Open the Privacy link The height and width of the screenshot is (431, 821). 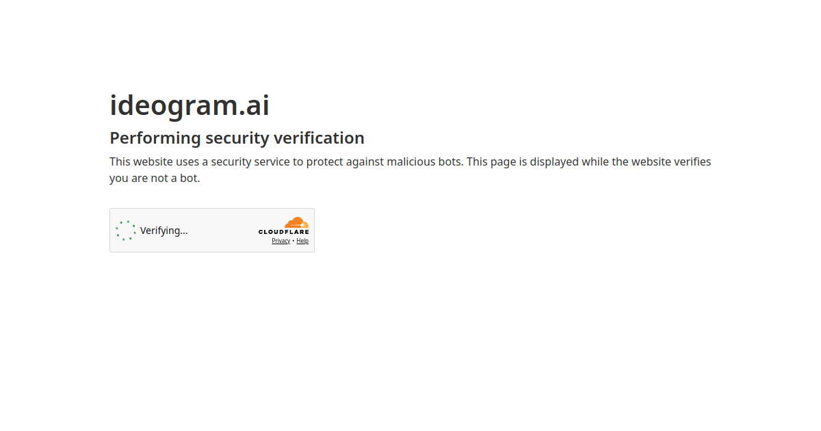click(281, 241)
